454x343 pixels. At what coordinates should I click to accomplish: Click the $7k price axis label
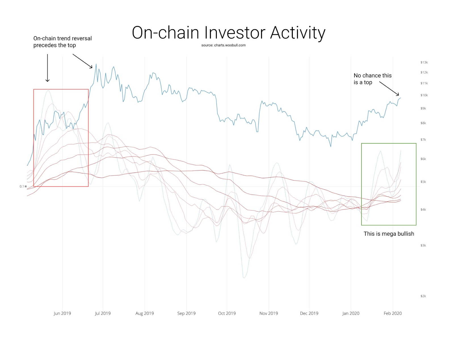coord(423,140)
